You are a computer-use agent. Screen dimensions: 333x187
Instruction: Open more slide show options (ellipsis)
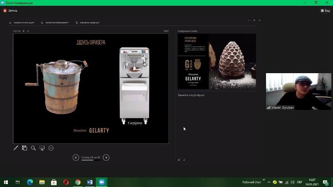[x=51, y=148]
